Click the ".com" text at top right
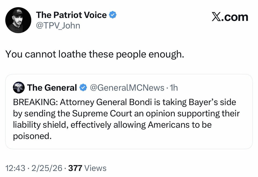The image size is (258, 177). pyautogui.click(x=235, y=17)
